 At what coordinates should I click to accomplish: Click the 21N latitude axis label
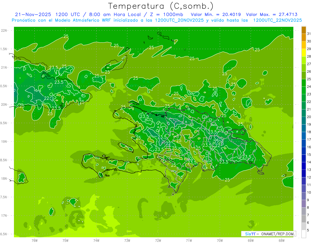tap(4, 68)
